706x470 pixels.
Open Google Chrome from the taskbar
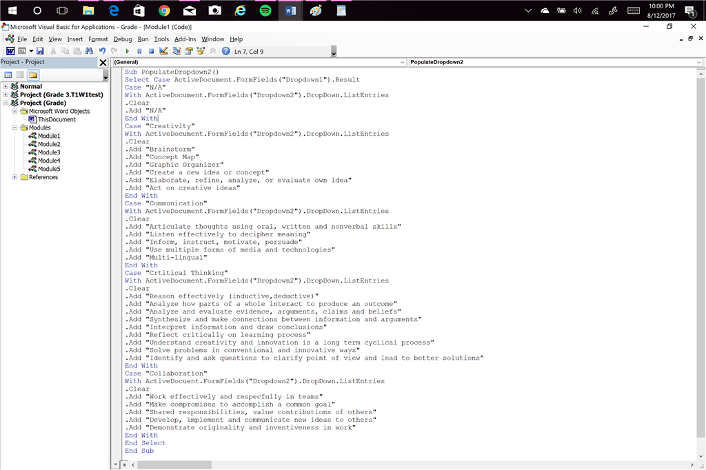point(164,10)
